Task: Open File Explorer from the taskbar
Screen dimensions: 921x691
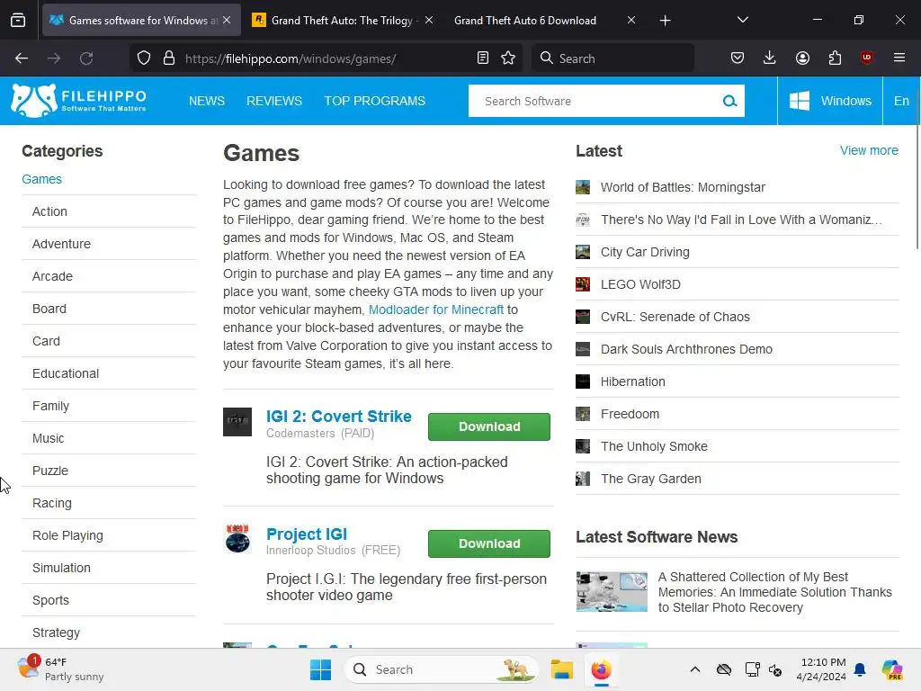Action: tap(561, 669)
